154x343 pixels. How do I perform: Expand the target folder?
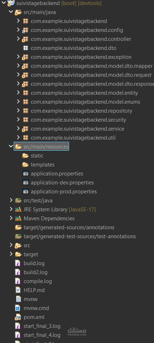tap(11, 254)
